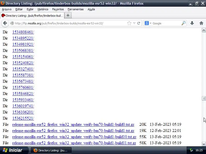
Task: Open directory 1535327401/
Action: 23,69
